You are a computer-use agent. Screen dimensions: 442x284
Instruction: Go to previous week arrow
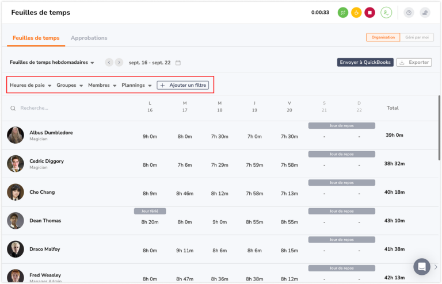(109, 62)
